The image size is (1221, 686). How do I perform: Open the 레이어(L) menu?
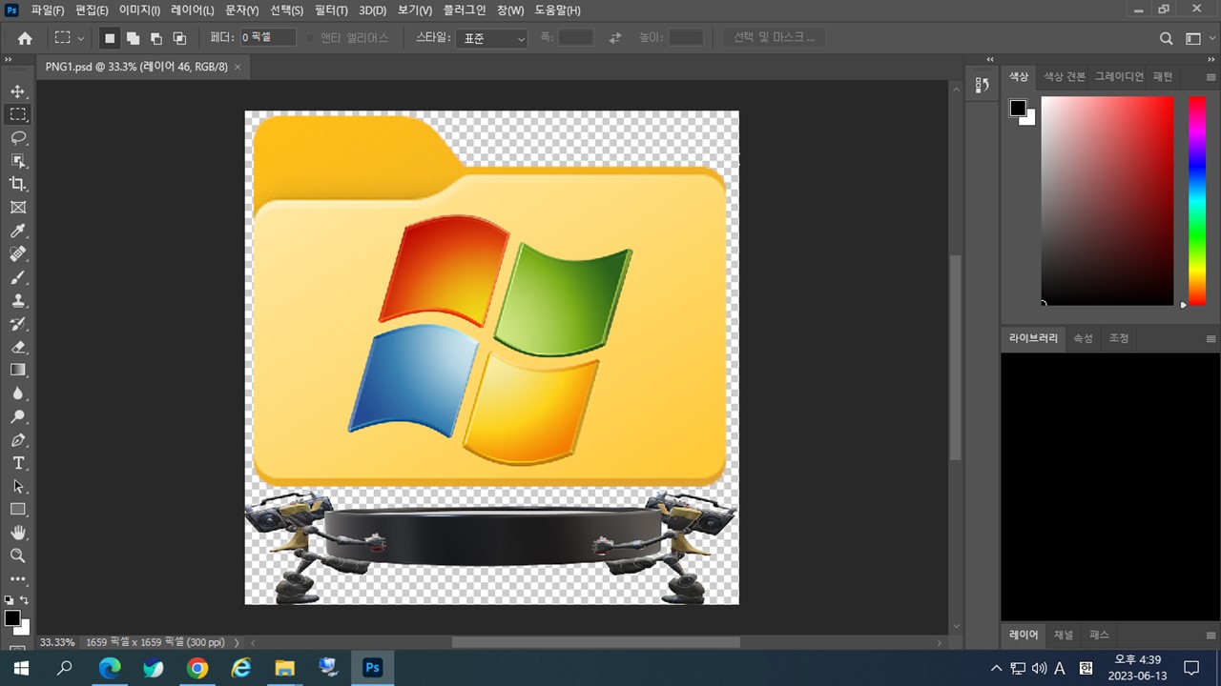[x=193, y=10]
